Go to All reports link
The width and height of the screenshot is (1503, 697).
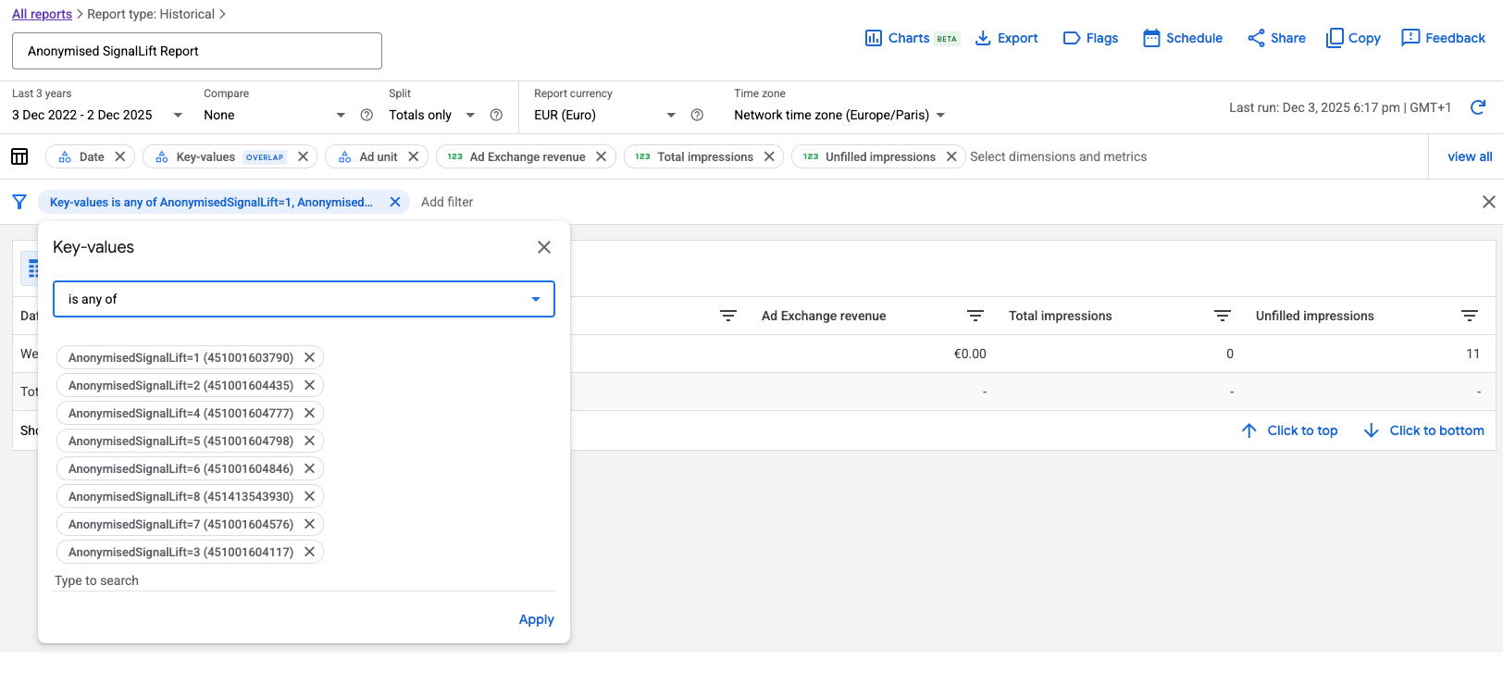[x=42, y=14]
